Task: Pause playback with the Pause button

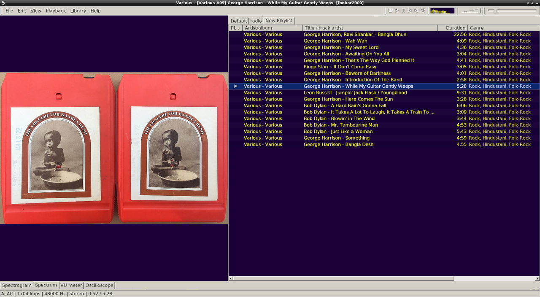Action: (403, 11)
